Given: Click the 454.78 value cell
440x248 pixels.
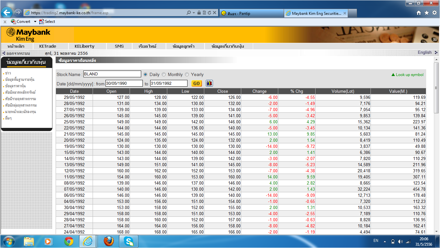Looking at the screenshot, I should tap(398, 189).
